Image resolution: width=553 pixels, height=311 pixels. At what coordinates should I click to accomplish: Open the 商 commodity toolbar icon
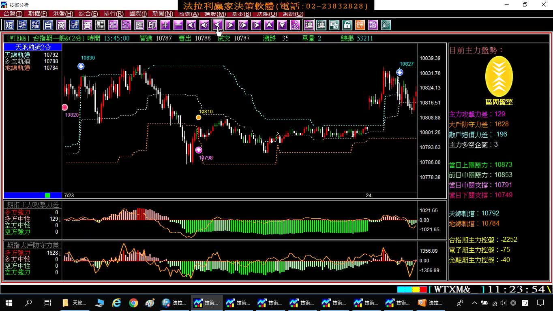(61, 25)
